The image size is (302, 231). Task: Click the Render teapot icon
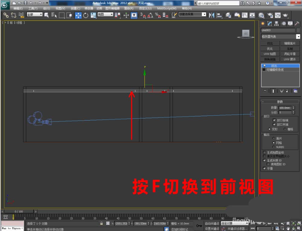285,15
